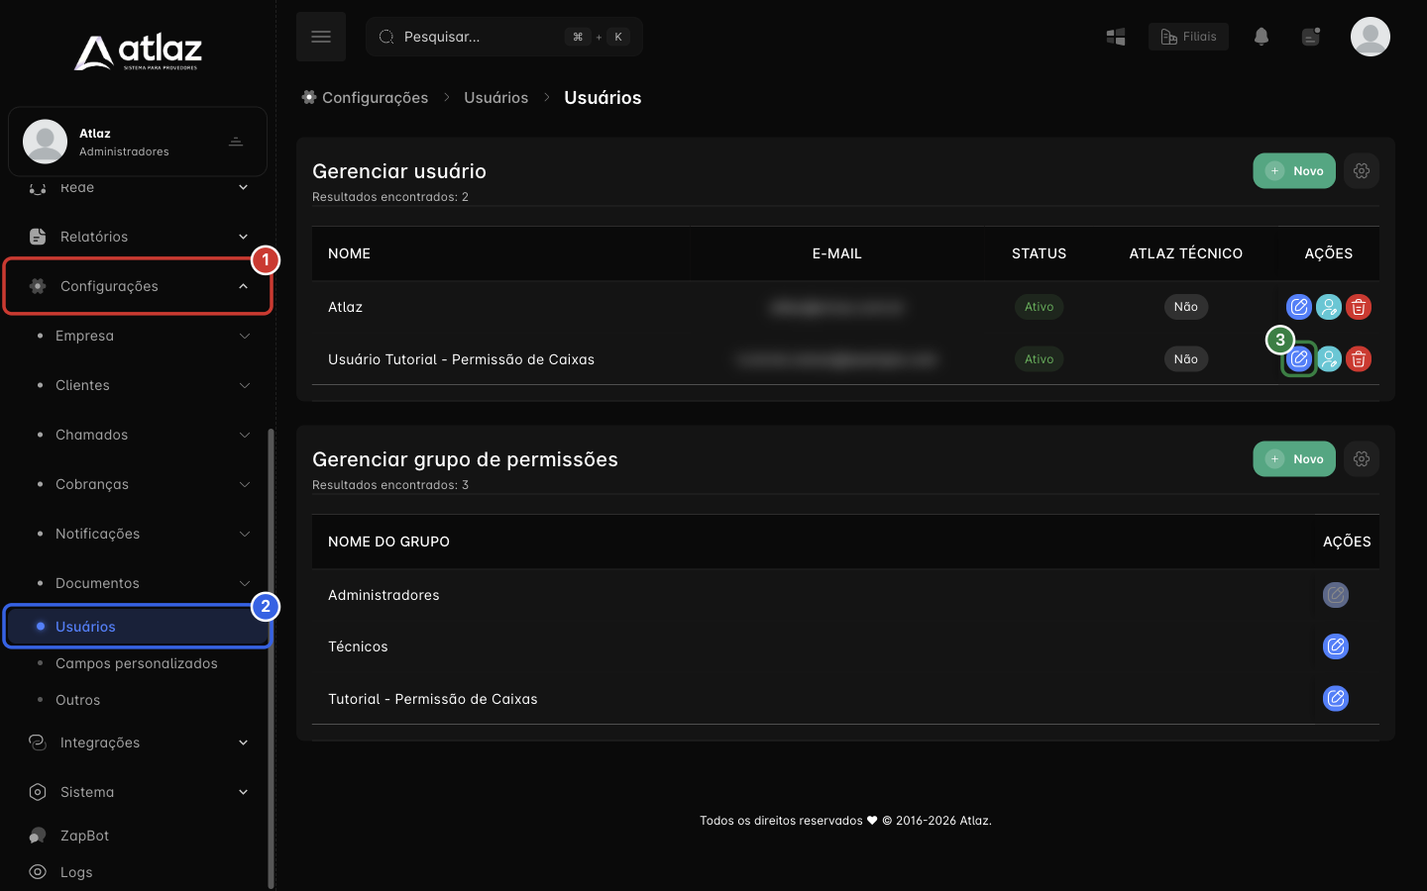Select Usuários in the sidebar
This screenshot has width=1427, height=891.
(x=138, y=627)
